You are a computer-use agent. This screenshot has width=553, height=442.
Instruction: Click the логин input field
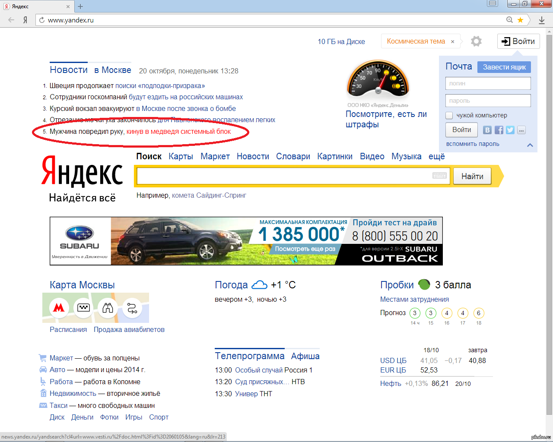pos(488,83)
